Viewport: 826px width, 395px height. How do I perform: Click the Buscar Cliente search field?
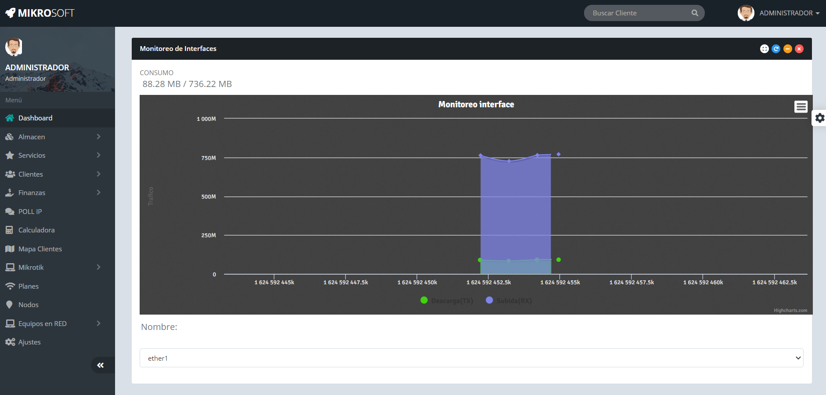coord(644,13)
